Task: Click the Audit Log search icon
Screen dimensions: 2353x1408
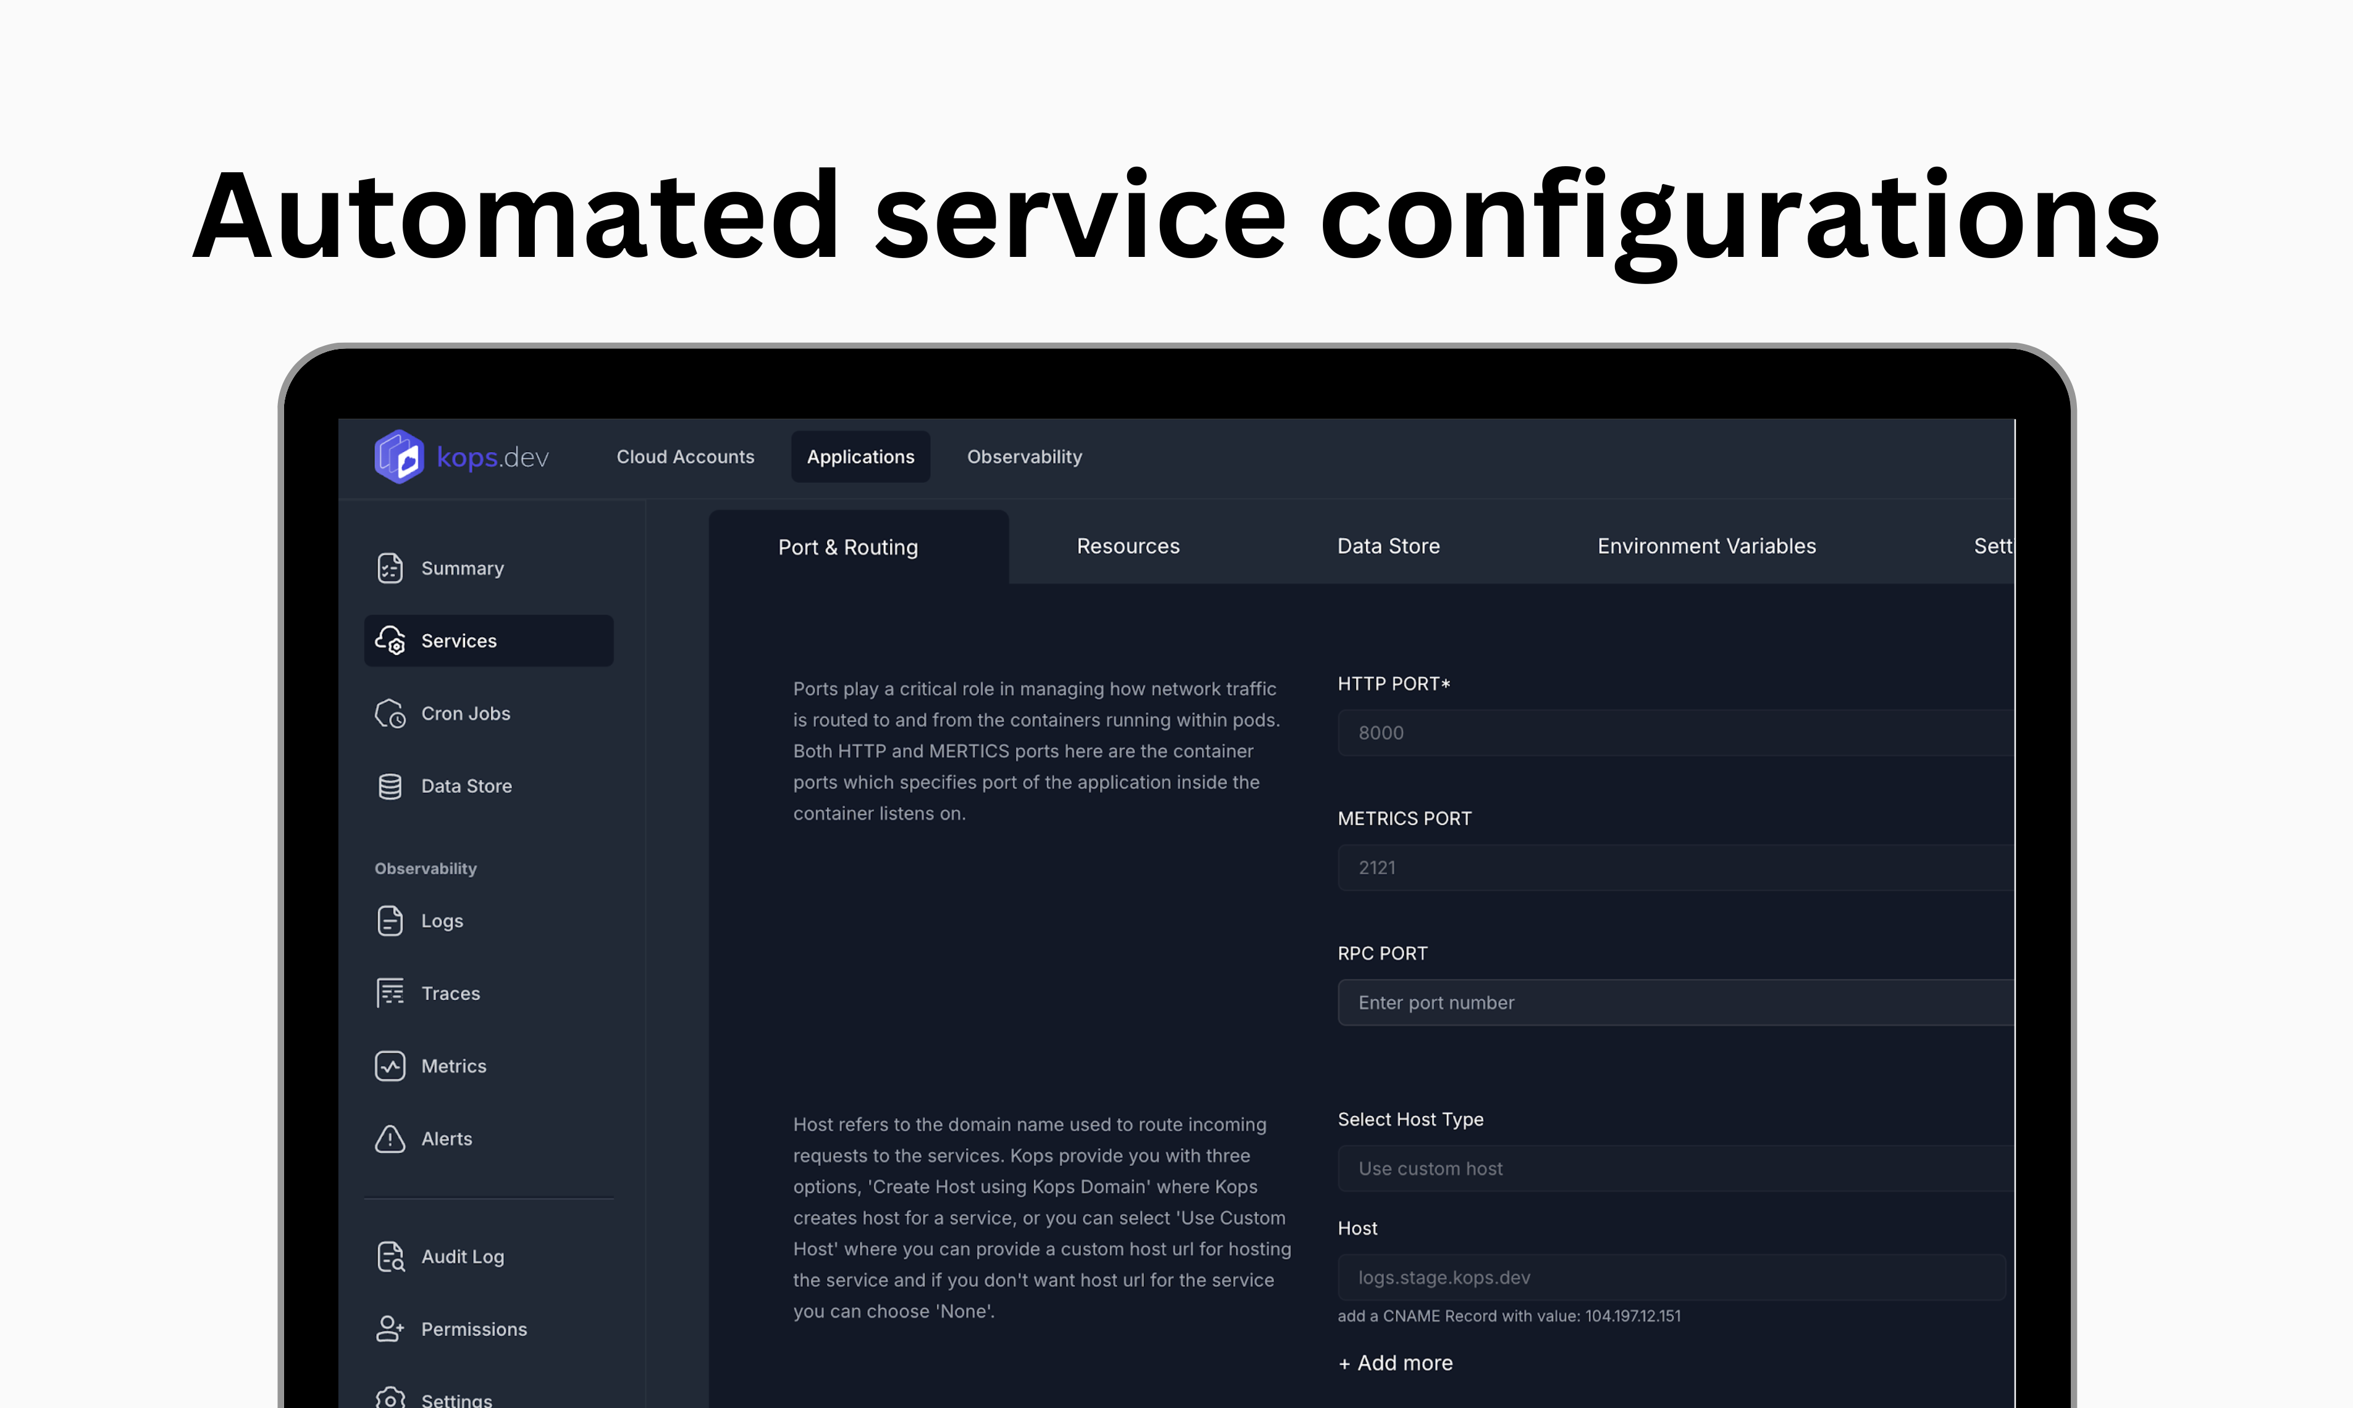Action: pyautogui.click(x=390, y=1256)
